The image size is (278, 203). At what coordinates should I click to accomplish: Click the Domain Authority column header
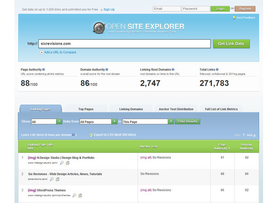coord(246,147)
